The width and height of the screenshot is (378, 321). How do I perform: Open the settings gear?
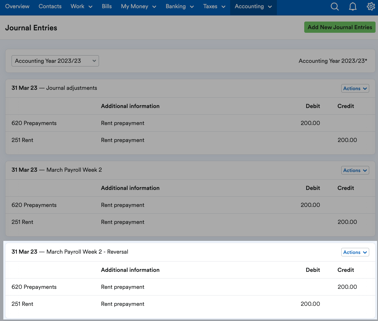click(371, 6)
